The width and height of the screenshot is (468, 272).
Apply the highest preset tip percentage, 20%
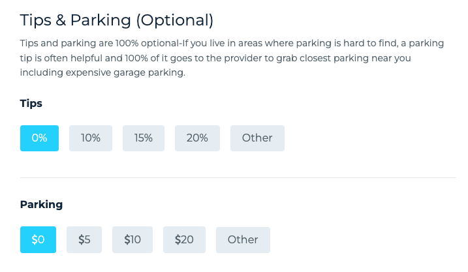pyautogui.click(x=197, y=138)
